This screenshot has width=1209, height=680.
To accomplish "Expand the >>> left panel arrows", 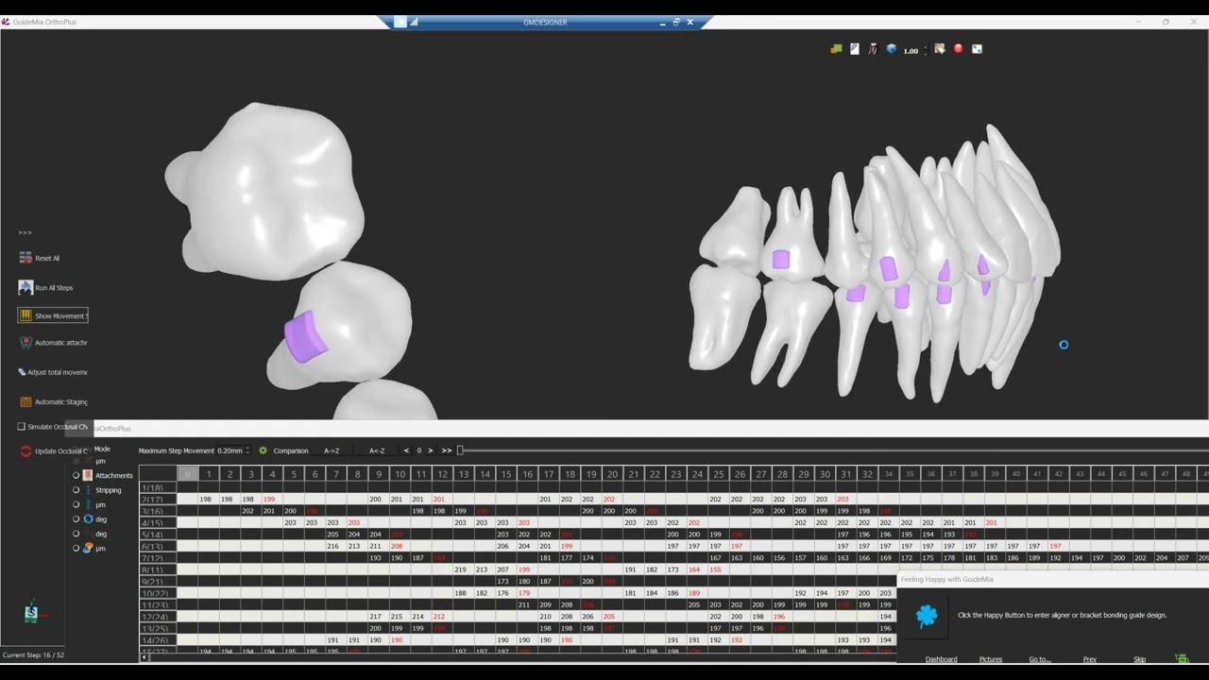I will tap(25, 232).
